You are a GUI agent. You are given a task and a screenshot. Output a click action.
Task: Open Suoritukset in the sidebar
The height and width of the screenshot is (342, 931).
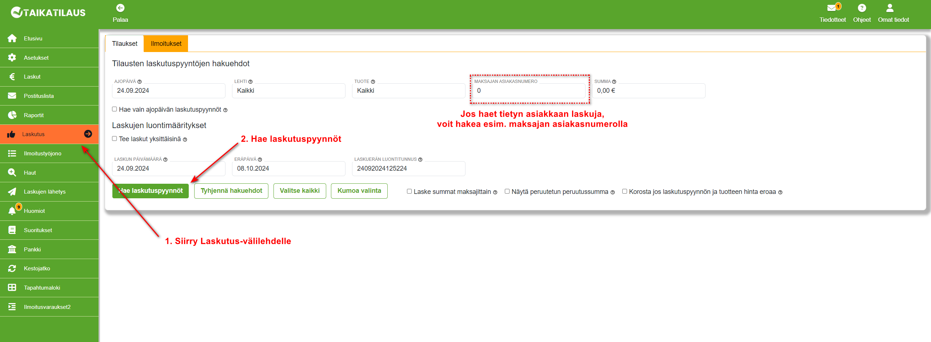pos(49,230)
